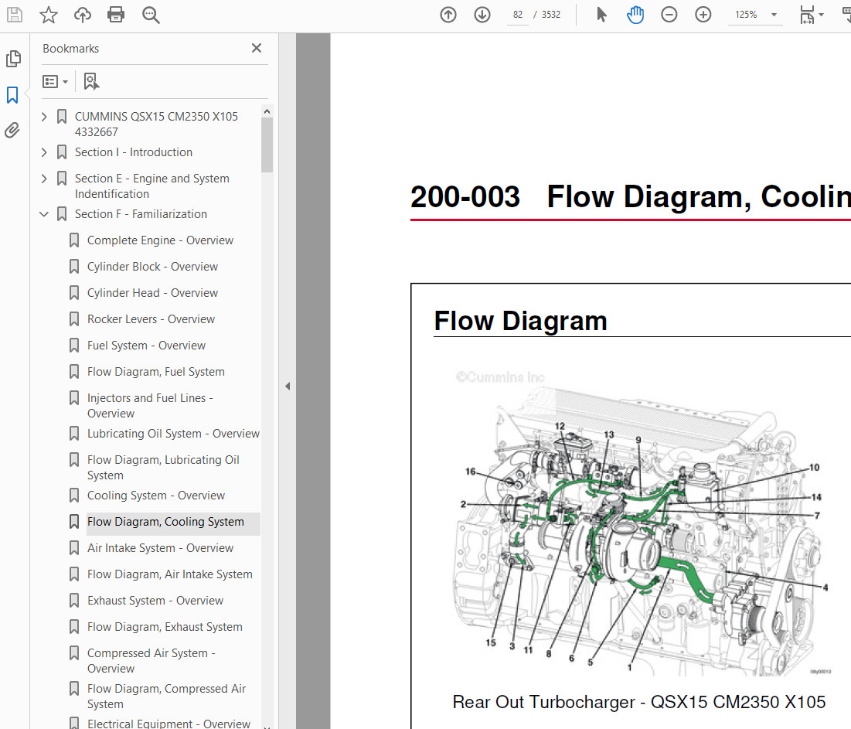Print the document
This screenshot has width=851, height=729.
tap(116, 15)
